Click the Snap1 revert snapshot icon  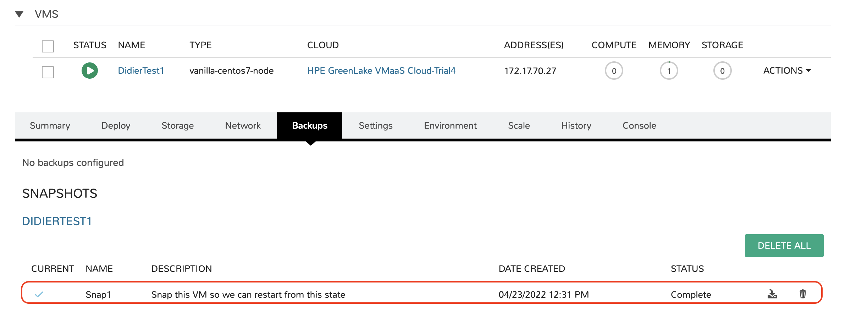coord(772,294)
